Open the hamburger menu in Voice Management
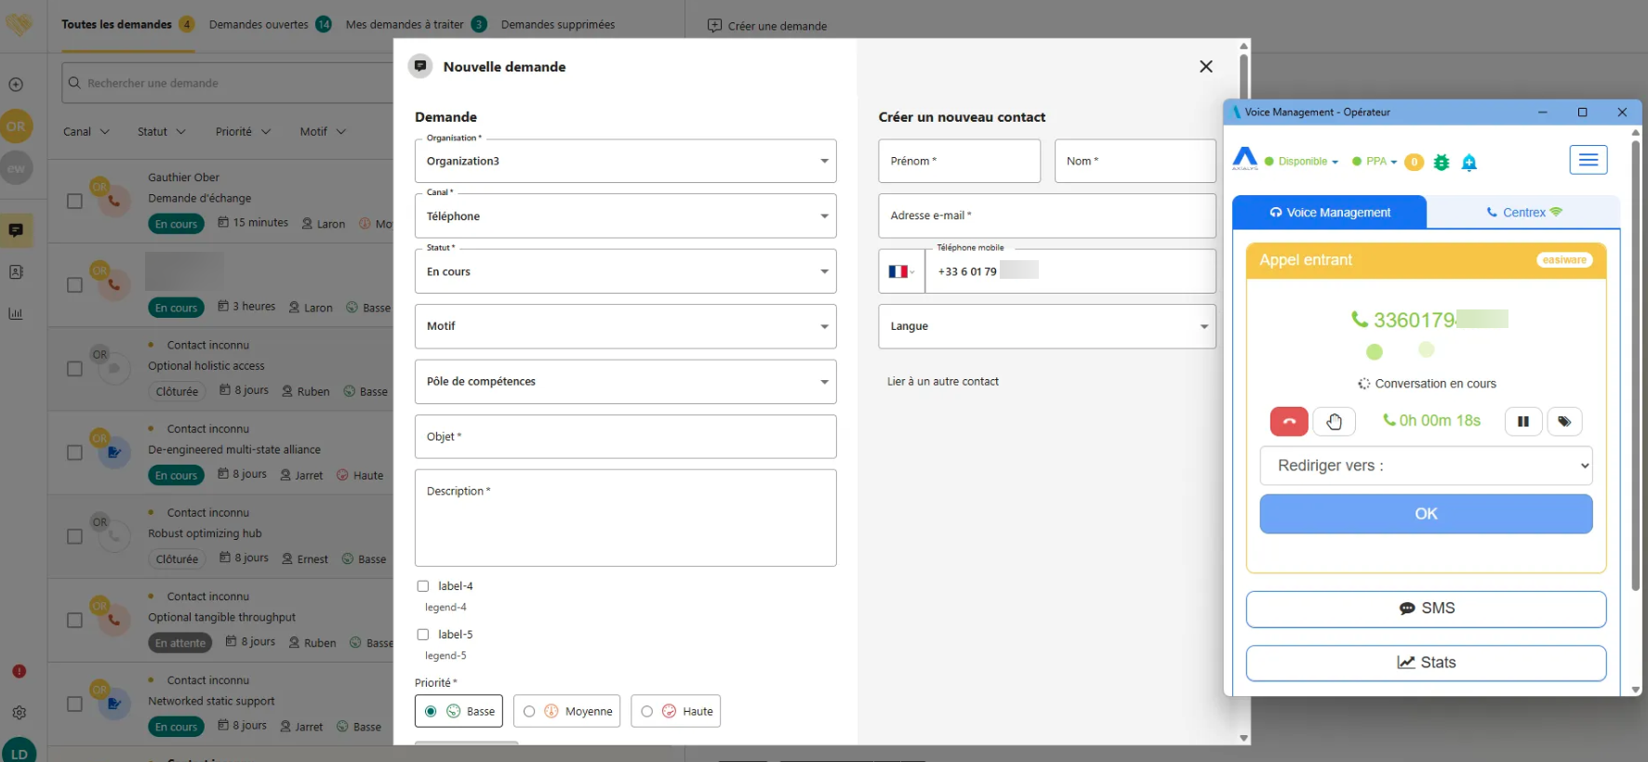1648x762 pixels. coord(1588,160)
